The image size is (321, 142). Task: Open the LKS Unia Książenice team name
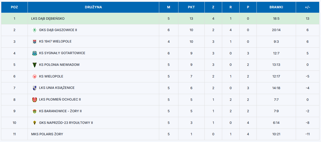(x=57, y=88)
